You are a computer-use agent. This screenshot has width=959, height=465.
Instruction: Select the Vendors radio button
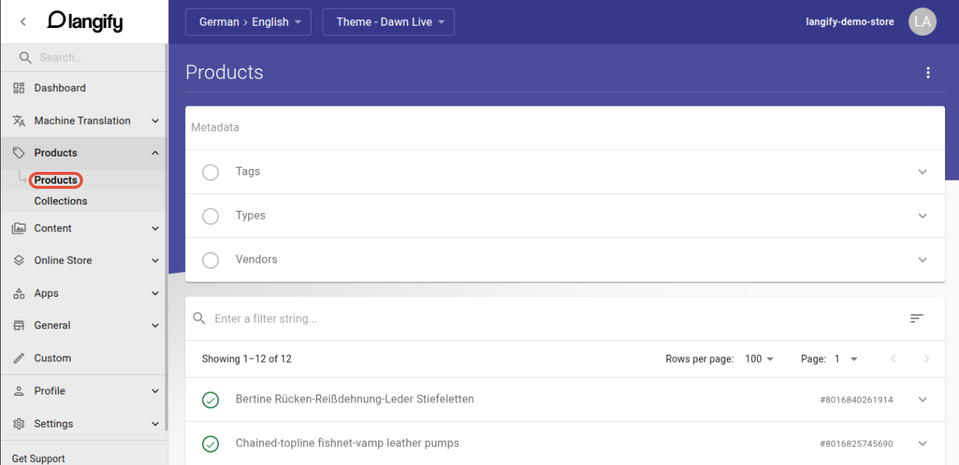[210, 259]
